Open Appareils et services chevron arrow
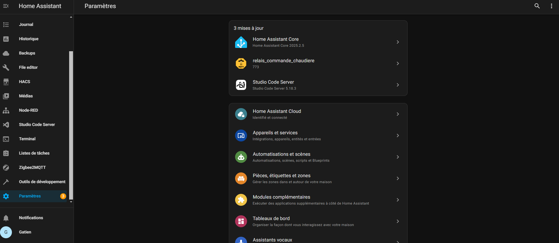 click(398, 135)
